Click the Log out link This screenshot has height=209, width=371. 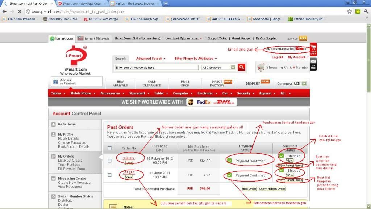(277, 57)
